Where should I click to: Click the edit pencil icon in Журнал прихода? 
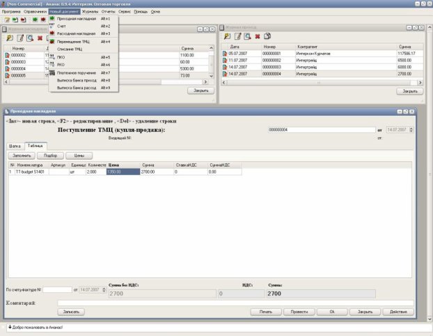point(238,36)
